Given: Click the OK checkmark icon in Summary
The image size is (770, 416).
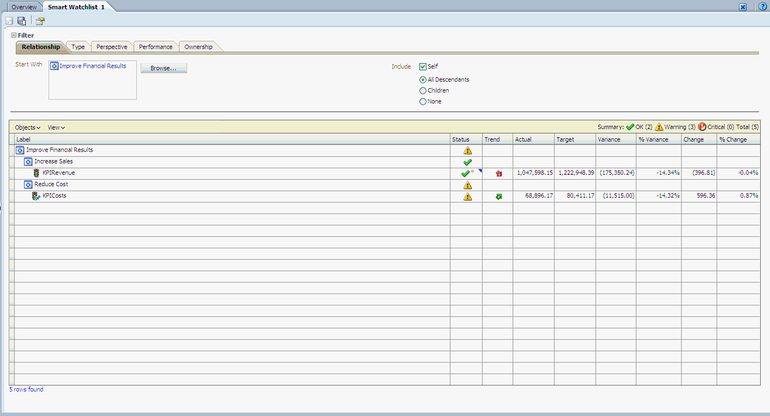Looking at the screenshot, I should [x=630, y=127].
